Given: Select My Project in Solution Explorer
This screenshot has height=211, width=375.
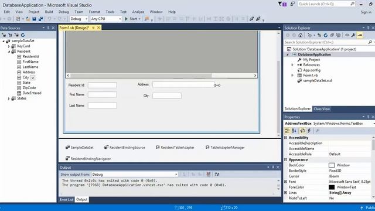Looking at the screenshot, I should coord(311,60).
